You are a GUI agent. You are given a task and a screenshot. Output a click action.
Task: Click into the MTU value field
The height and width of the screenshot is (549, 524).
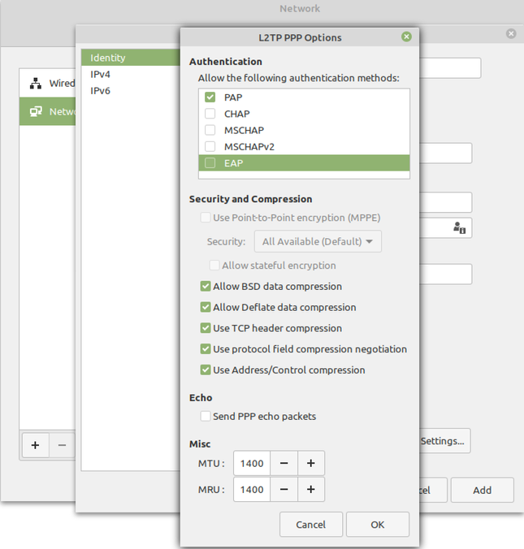pos(252,463)
